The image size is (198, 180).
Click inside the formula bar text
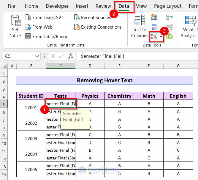134,56
